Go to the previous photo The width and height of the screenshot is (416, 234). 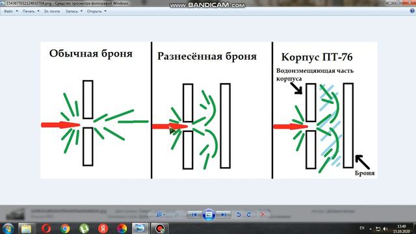pyautogui.click(x=194, y=214)
